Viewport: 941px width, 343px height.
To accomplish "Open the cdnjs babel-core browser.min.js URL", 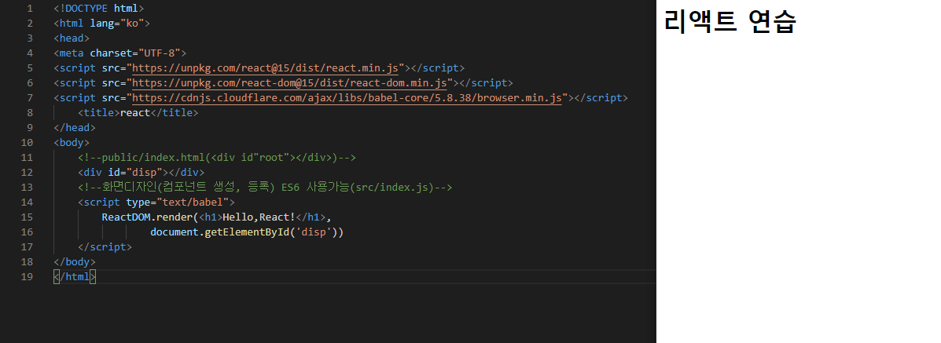I will 347,98.
